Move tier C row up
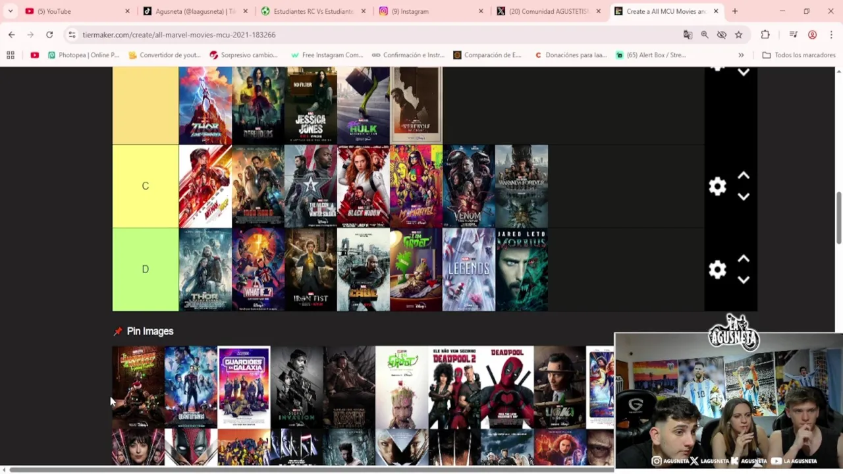This screenshot has width=843, height=474. click(x=744, y=176)
